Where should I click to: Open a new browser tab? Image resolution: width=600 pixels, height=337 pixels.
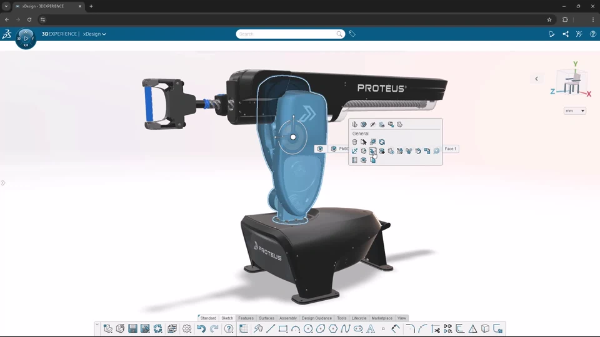coord(91,6)
